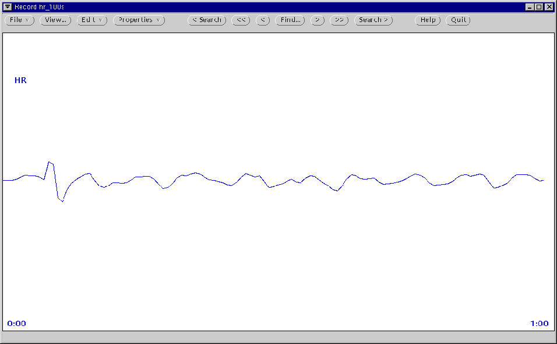Quit the WAVE application
The width and height of the screenshot is (557, 344).
pos(458,20)
